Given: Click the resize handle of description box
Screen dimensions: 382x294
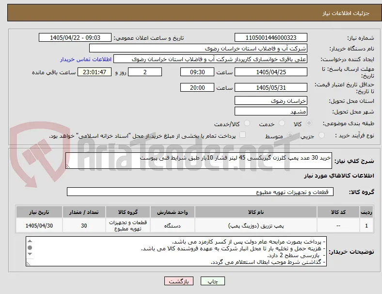Looking at the screenshot, I should click(x=68, y=166).
